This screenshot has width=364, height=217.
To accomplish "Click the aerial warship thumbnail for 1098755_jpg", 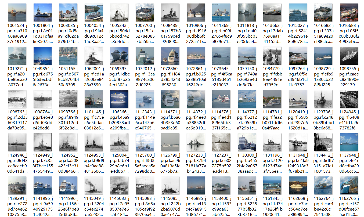I will pos(349,56).
